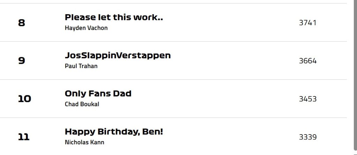357x155 pixels.
Task: Click the 3453 points score
Action: click(x=307, y=99)
